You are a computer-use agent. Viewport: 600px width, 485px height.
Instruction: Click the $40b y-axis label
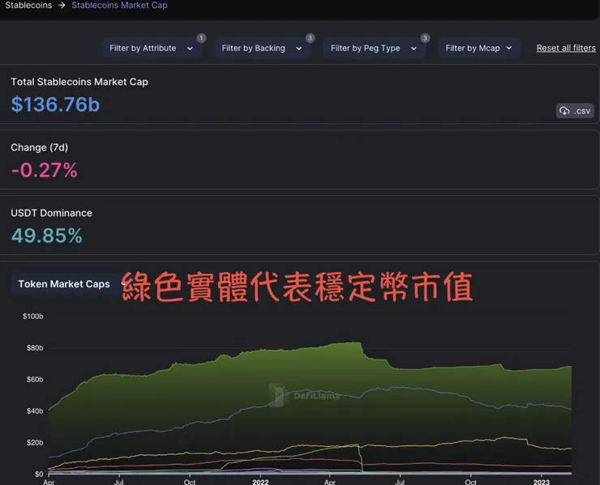(x=35, y=411)
